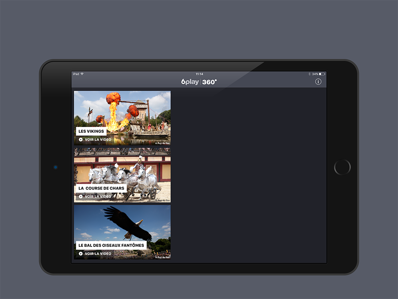Play icon beside La Course de Chars

81,197
